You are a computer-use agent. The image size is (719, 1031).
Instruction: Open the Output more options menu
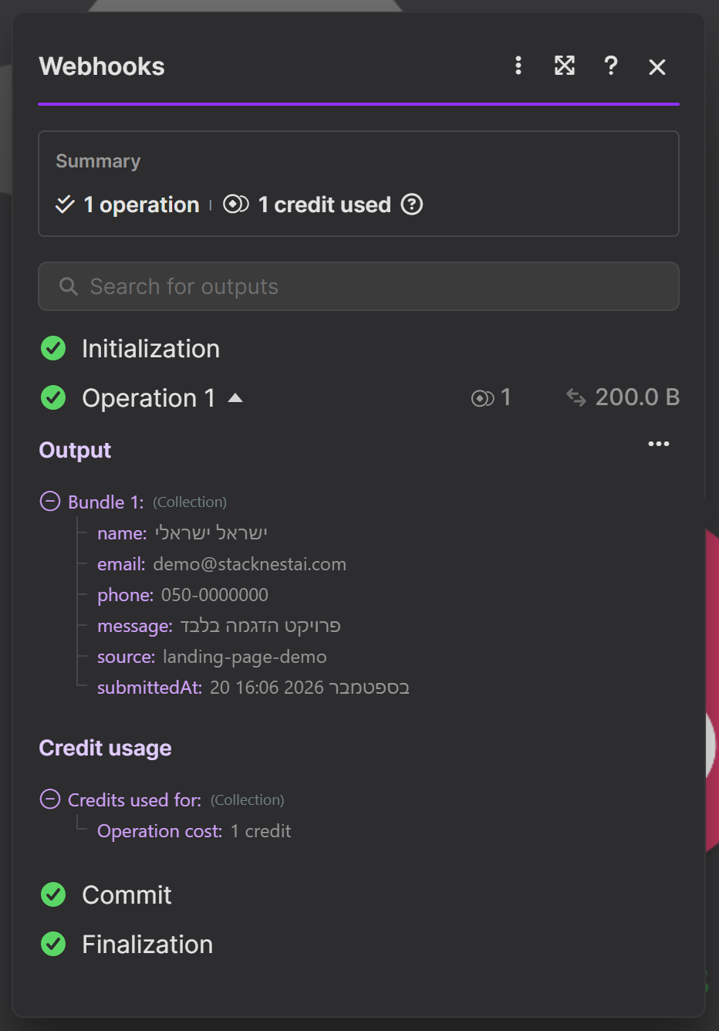(659, 444)
